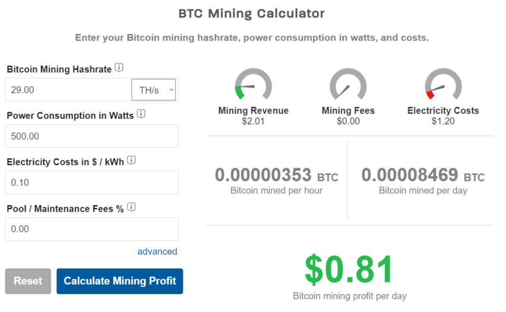This screenshot has height=312, width=506.
Task: Click the BTC Mining Calculator heading
Action: coord(252,14)
